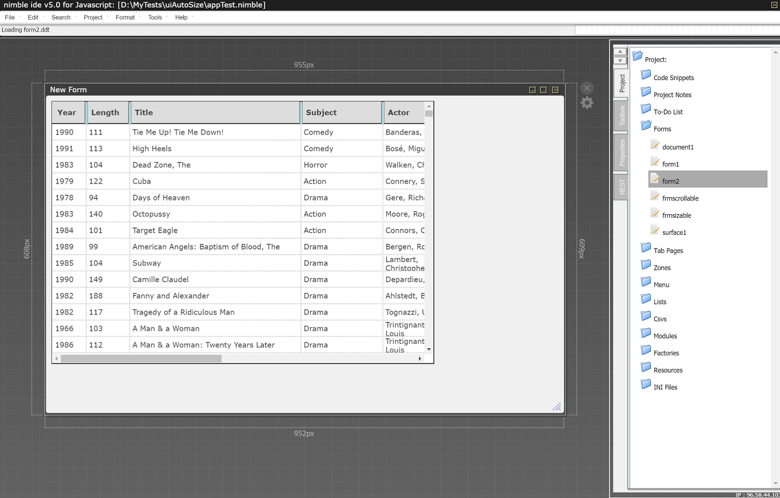Select the surface1 form label
The height and width of the screenshot is (498, 780).
[674, 233]
